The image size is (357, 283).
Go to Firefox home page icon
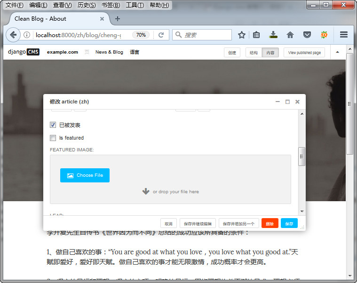(x=290, y=35)
